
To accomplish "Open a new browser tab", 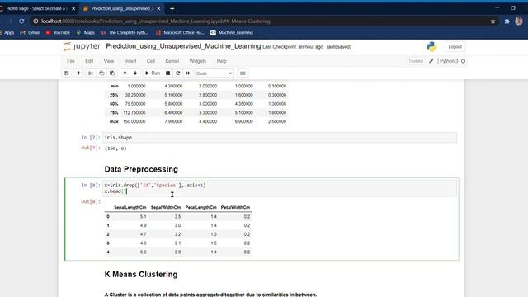I will click(172, 8).
